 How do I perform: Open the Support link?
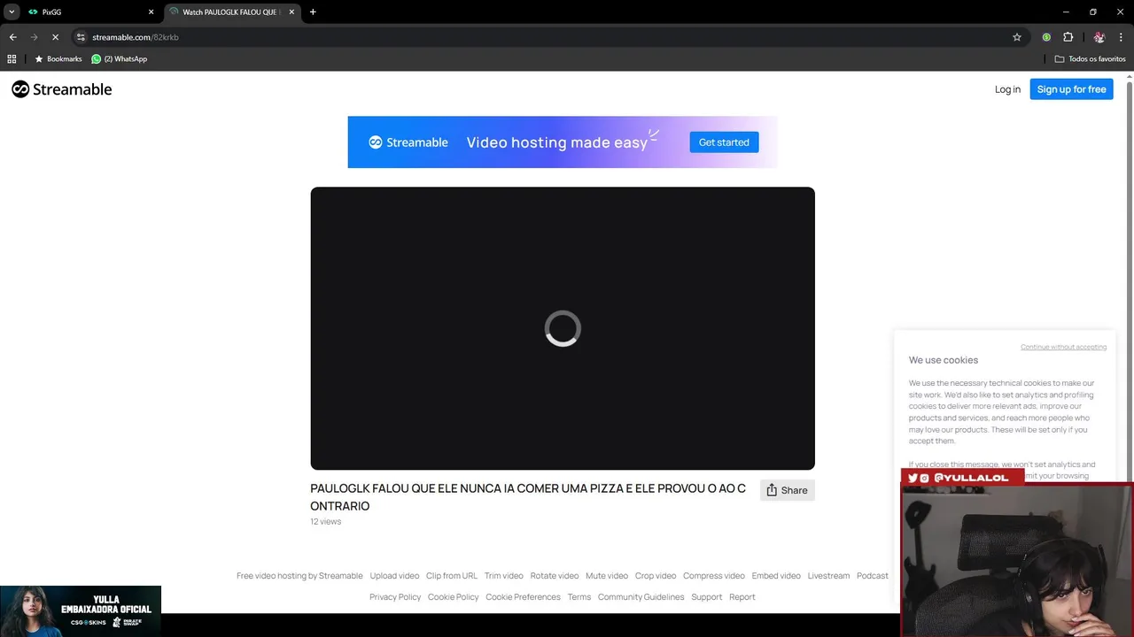coord(707,597)
